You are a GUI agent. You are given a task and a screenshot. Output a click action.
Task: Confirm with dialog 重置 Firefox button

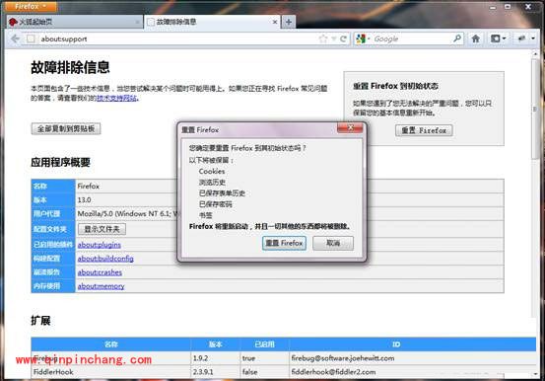pos(284,243)
